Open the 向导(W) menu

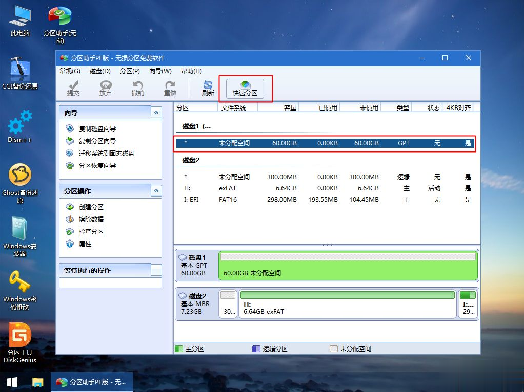pyautogui.click(x=160, y=71)
